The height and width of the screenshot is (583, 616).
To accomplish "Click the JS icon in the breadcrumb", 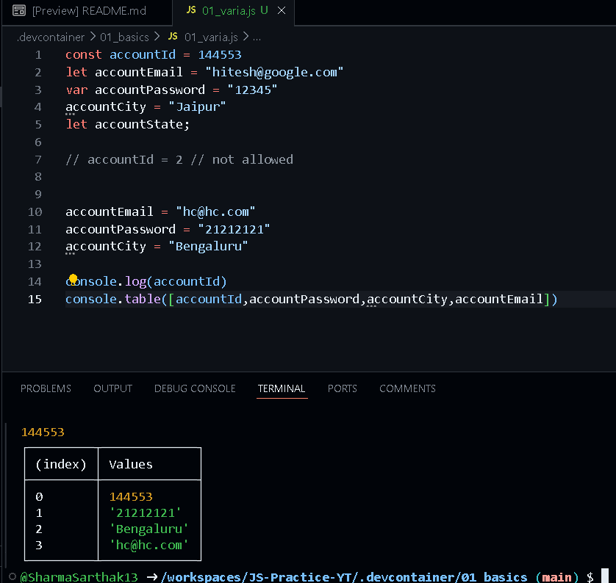I will (x=173, y=37).
